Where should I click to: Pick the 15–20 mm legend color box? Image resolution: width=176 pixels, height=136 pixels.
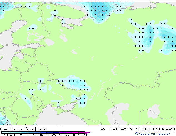43,132
